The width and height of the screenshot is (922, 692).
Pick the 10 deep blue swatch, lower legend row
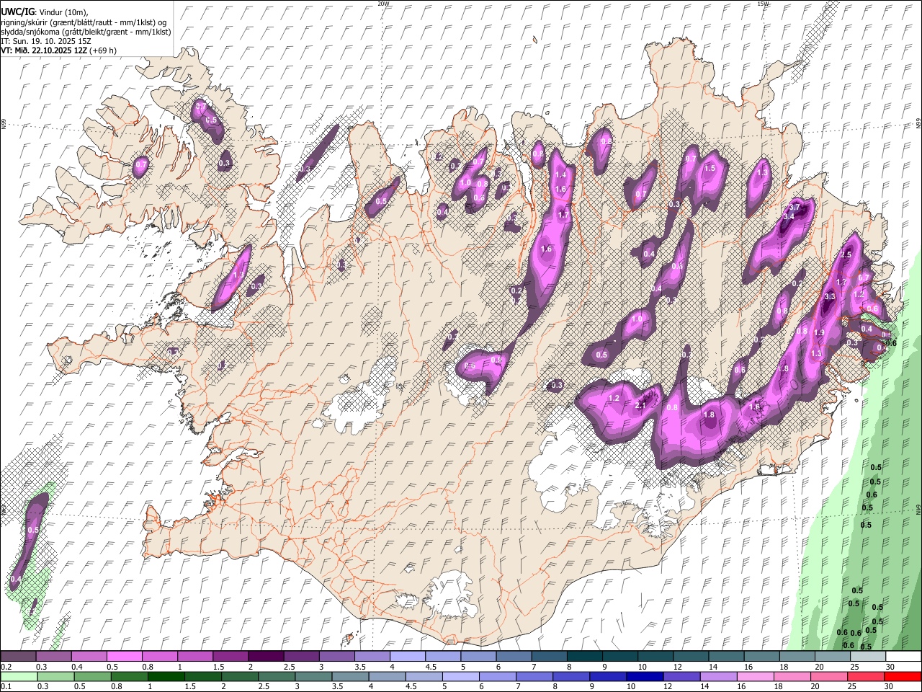[x=644, y=676]
